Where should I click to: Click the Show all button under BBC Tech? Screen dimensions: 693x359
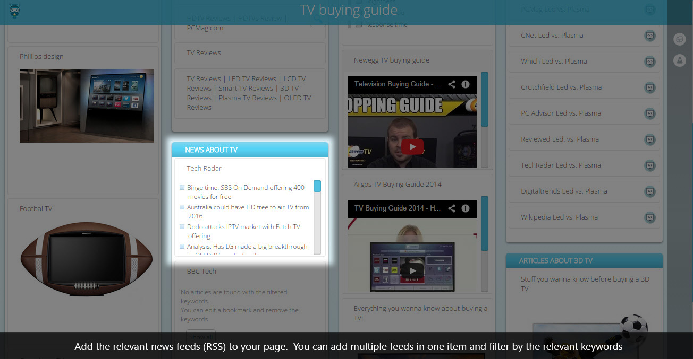[201, 336]
